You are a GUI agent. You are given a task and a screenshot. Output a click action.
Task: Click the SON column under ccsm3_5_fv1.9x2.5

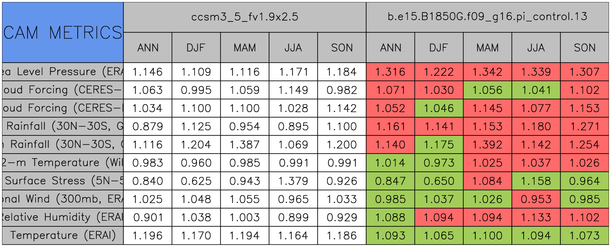coord(342,48)
